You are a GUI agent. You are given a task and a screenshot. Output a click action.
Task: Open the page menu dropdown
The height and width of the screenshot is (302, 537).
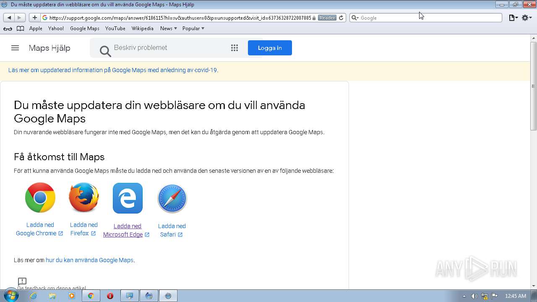pos(513,18)
